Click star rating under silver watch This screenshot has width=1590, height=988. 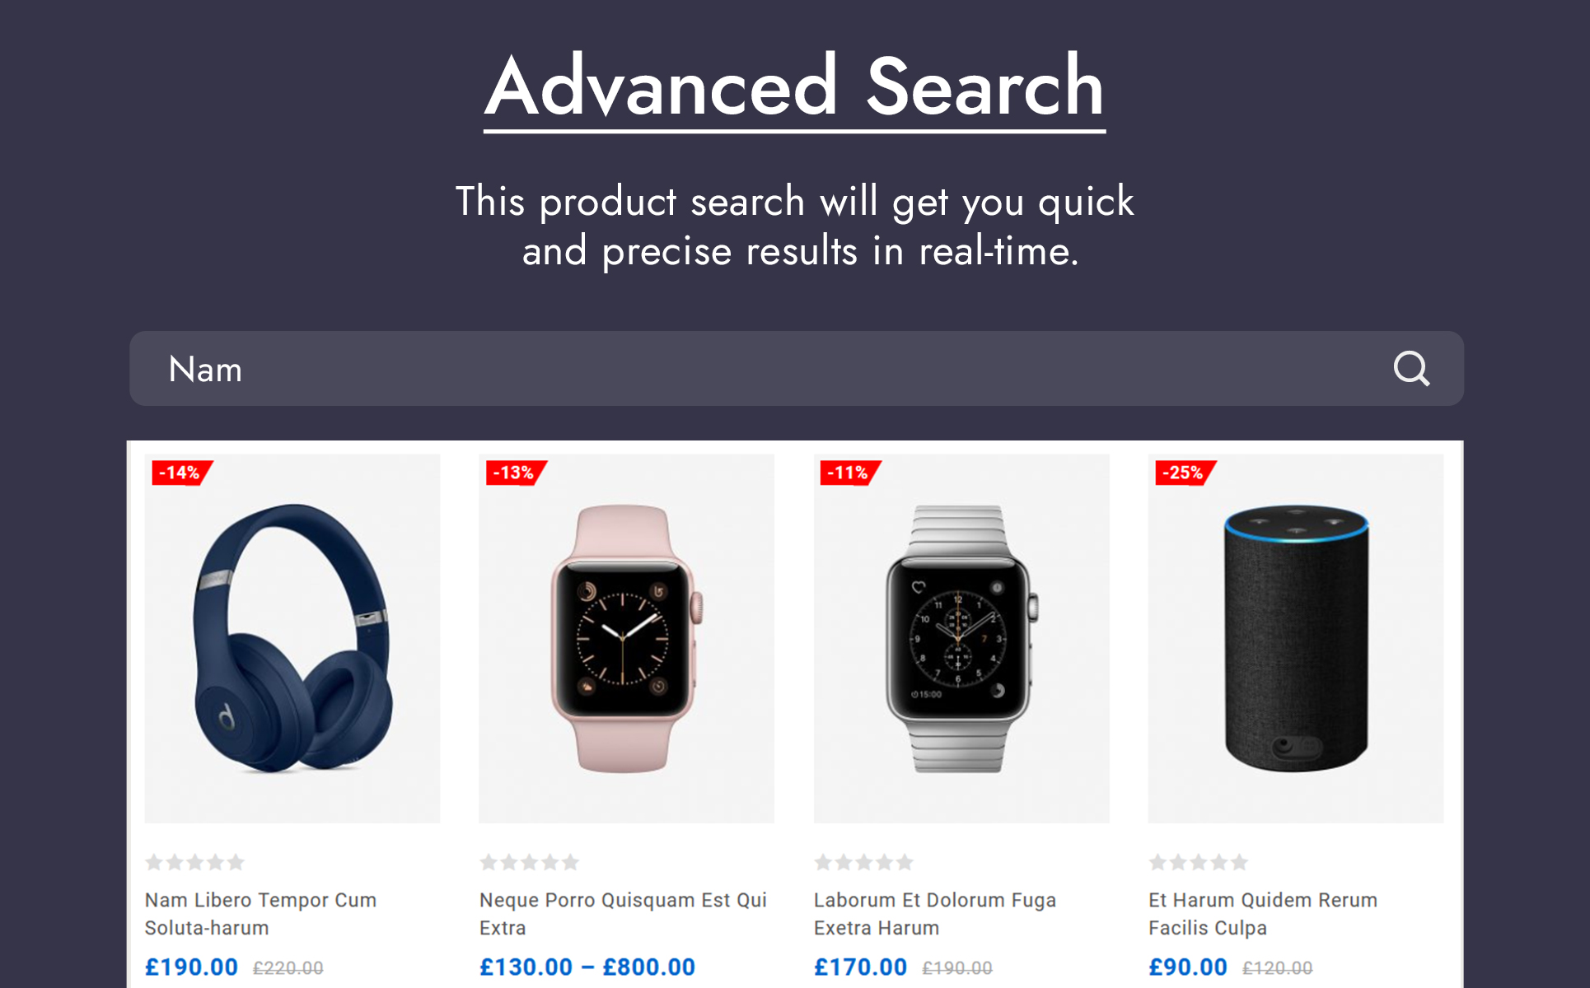[864, 862]
